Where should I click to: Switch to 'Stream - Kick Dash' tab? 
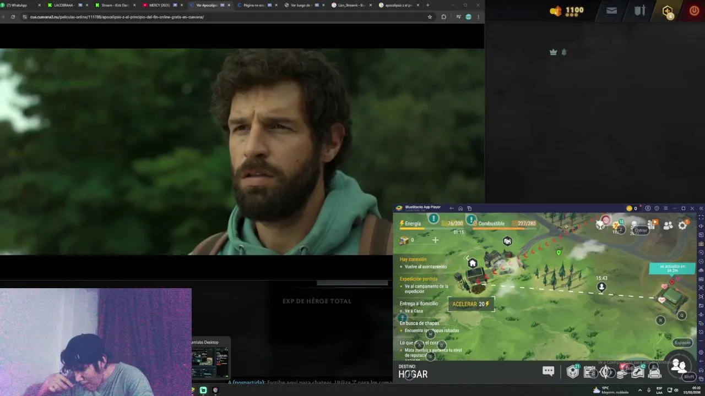[x=116, y=5]
